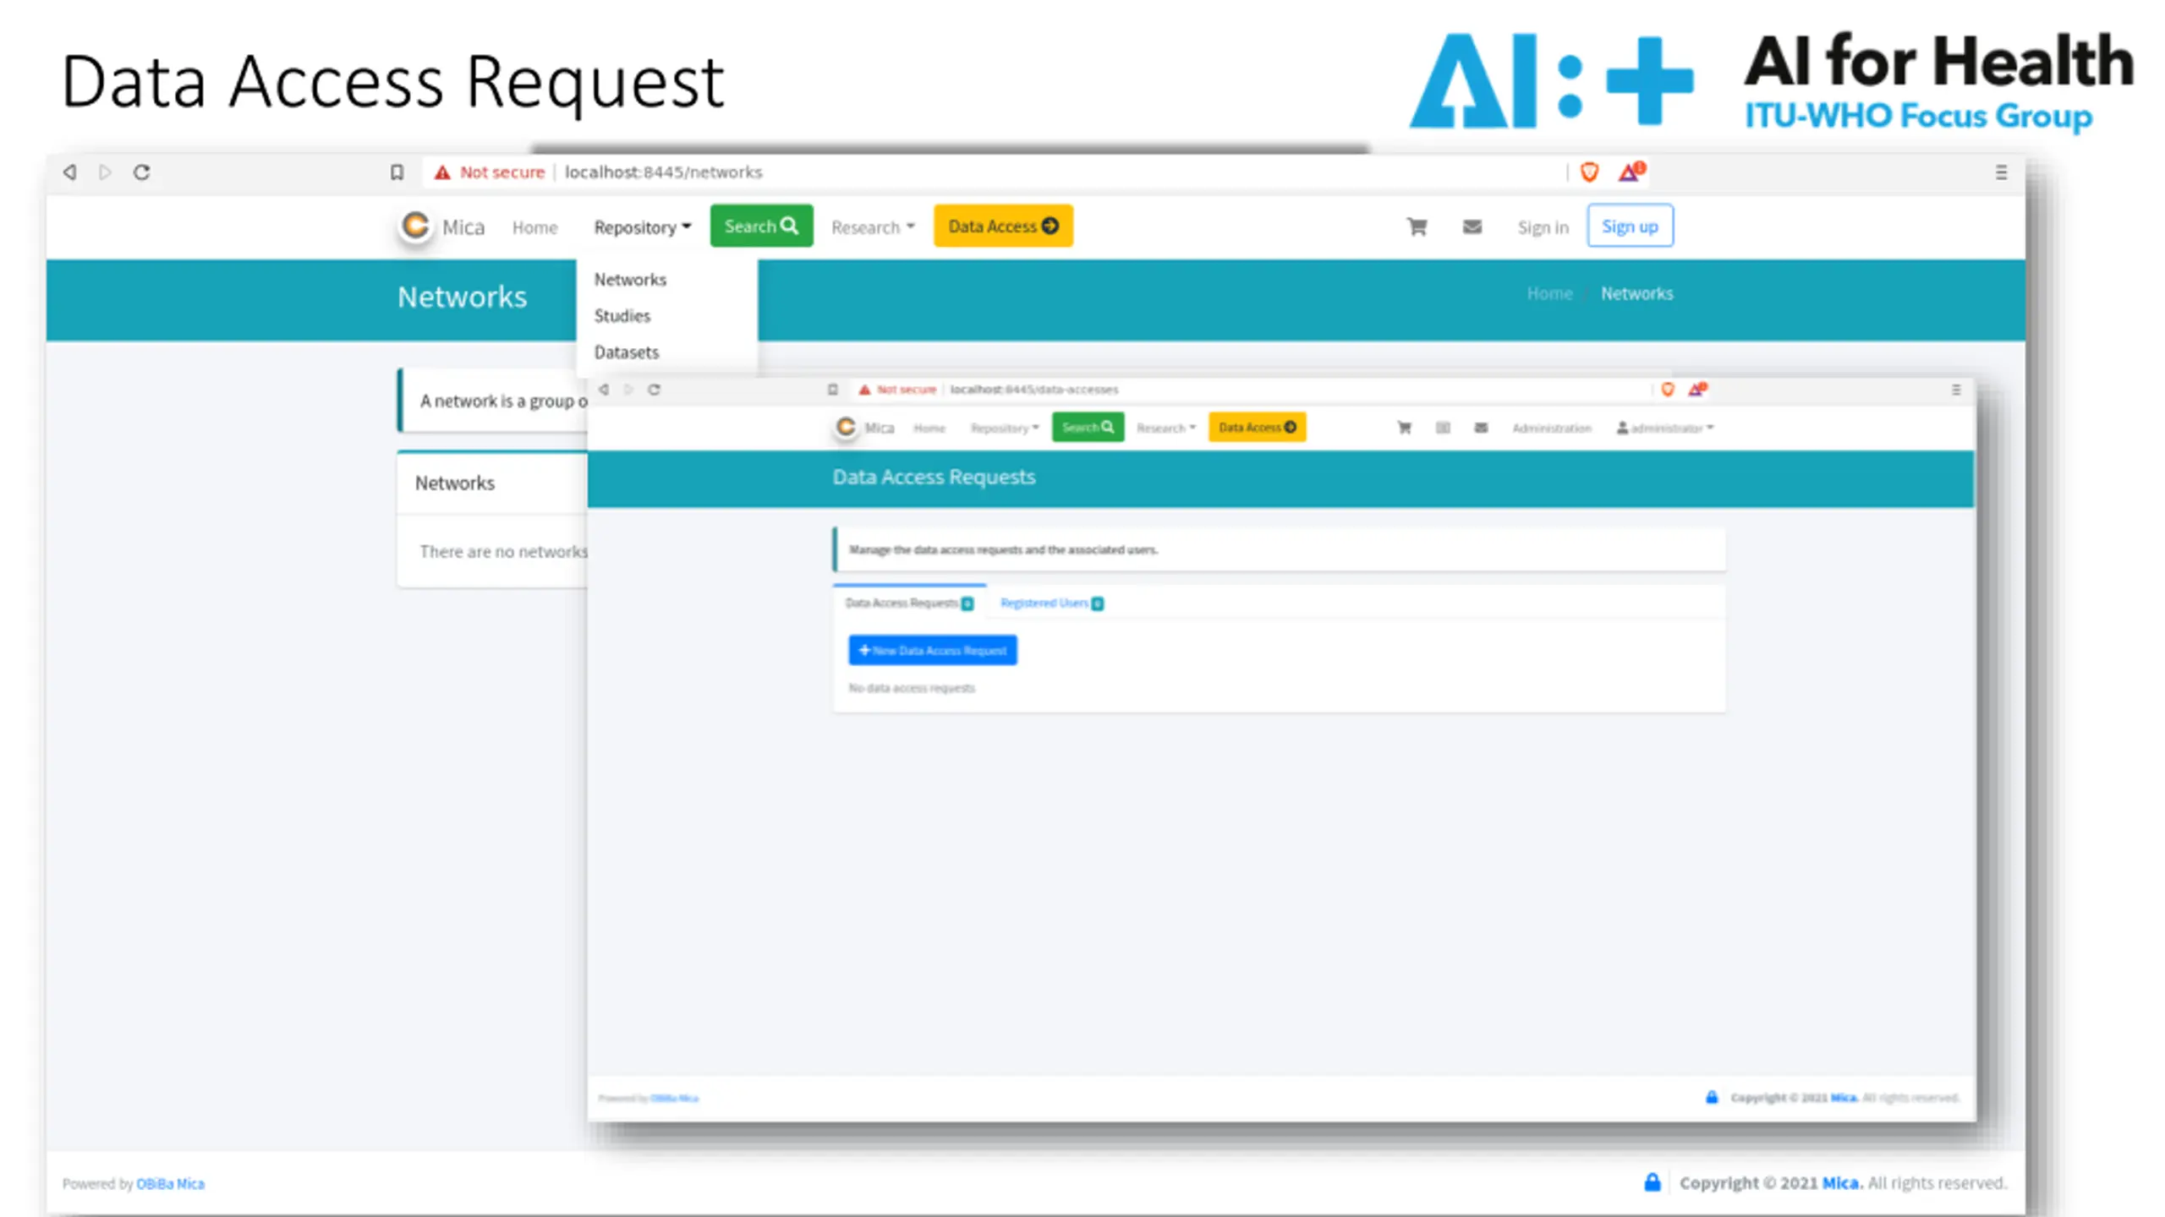Click Not secure warning in data-accesses window
Screen dimensions: 2165x1217
897,390
